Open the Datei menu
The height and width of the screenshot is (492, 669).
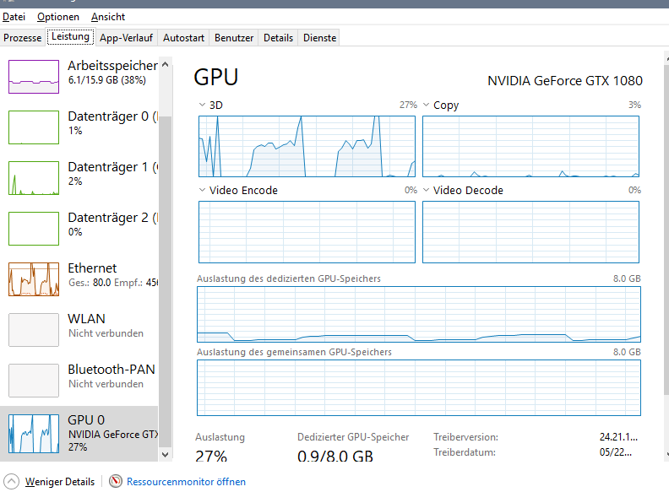(14, 17)
